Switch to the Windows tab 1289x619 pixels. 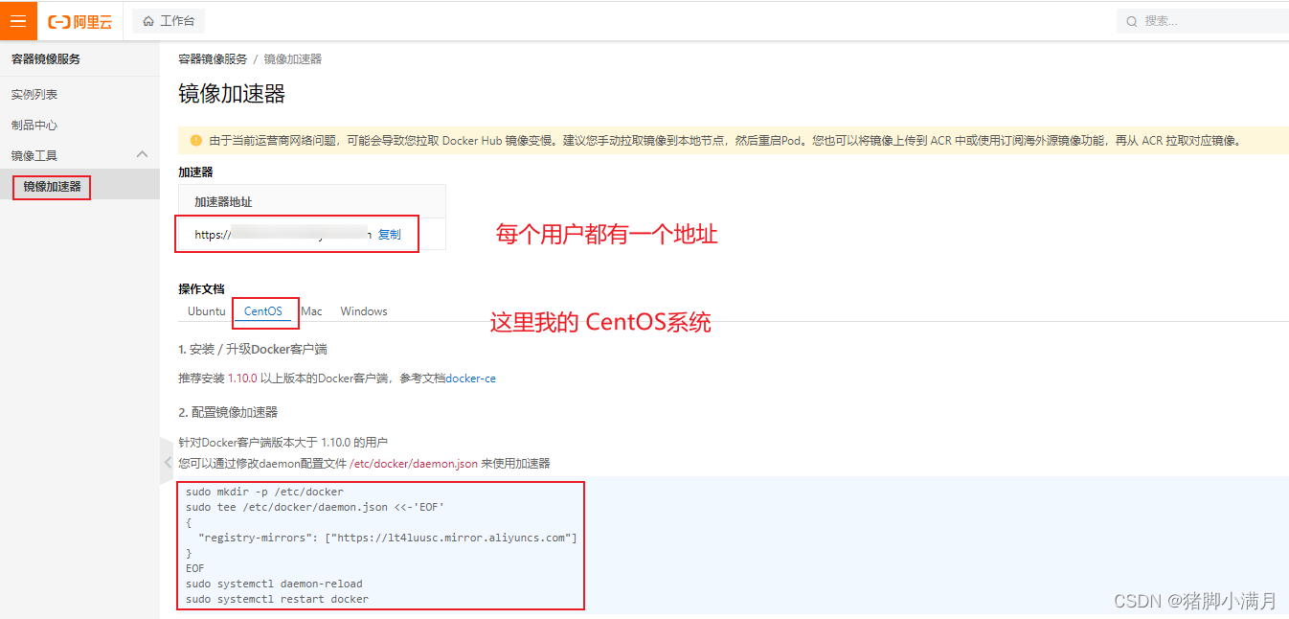tap(364, 311)
